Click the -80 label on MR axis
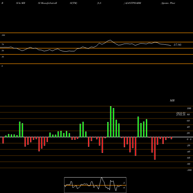 tap(188, 164)
